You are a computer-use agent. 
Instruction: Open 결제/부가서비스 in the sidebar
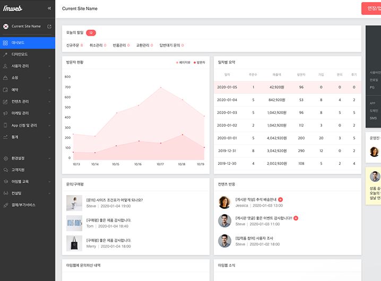pyautogui.click(x=23, y=205)
